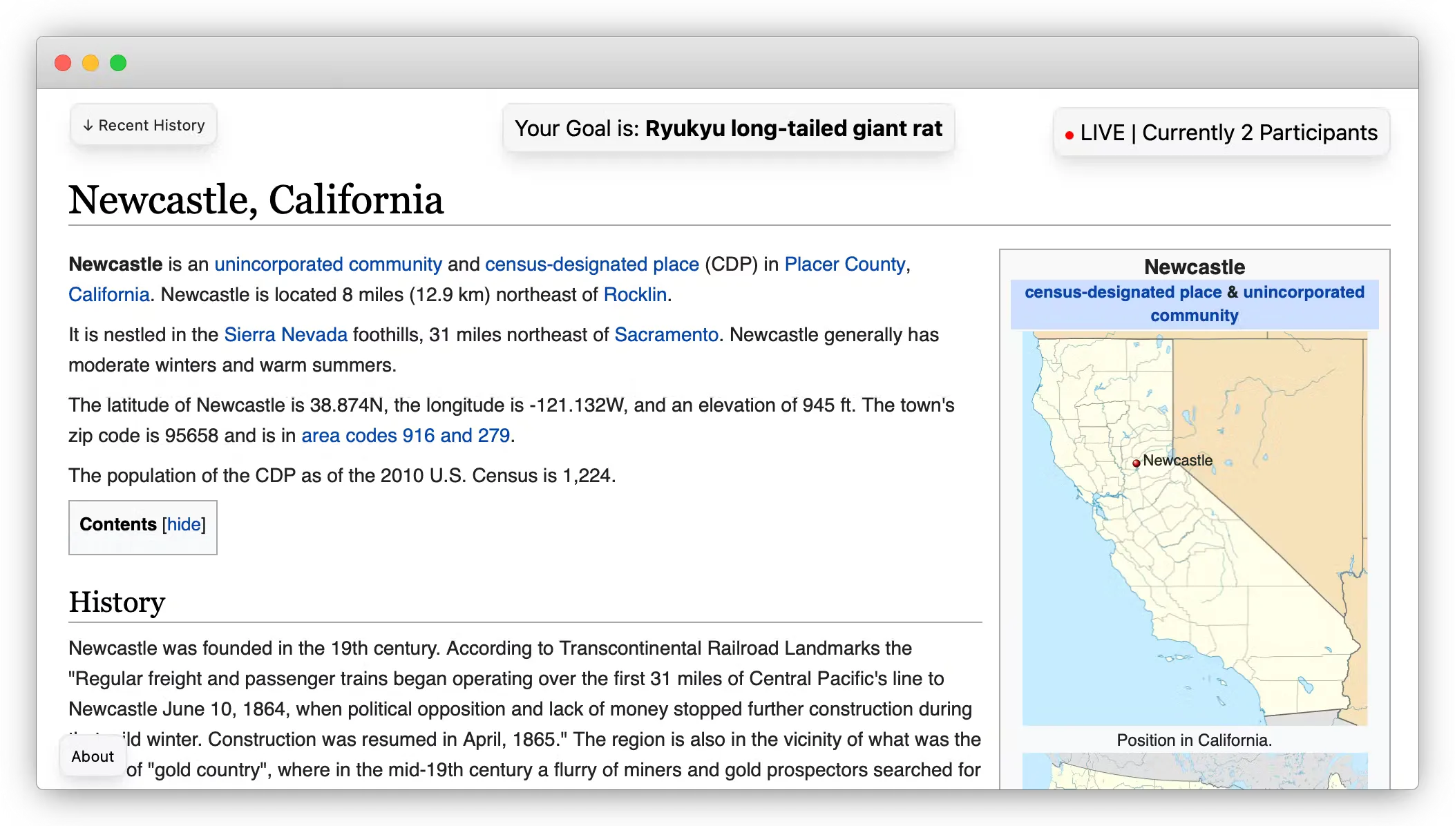Follow the Sacramento link

coord(666,335)
